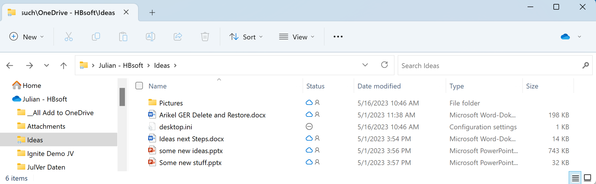Click the Delete trash can icon

(x=205, y=37)
